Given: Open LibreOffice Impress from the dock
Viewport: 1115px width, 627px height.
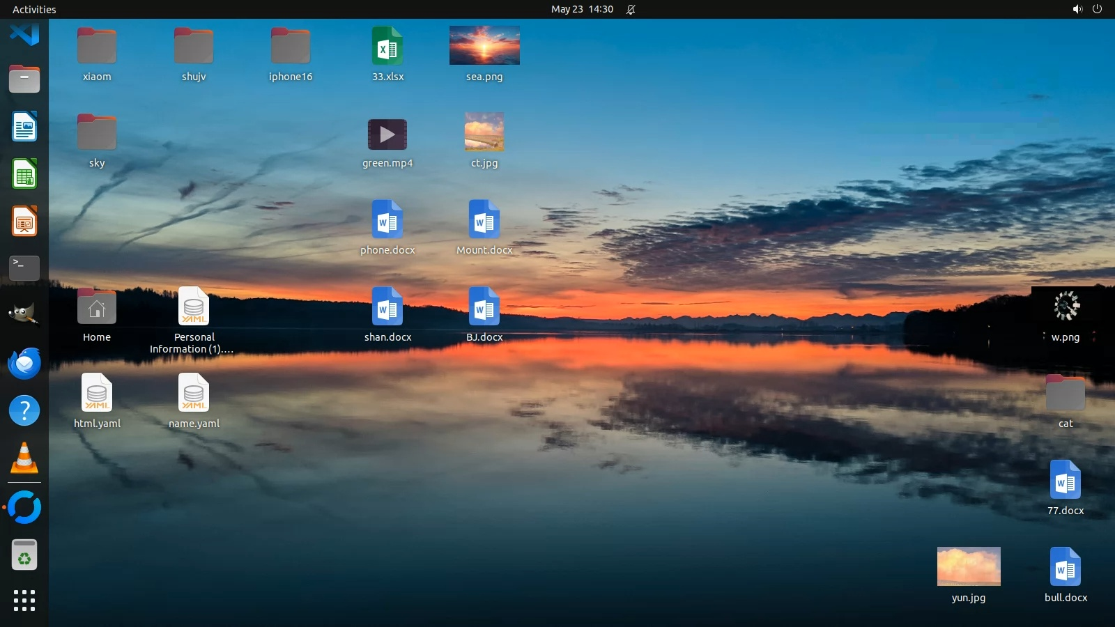Looking at the screenshot, I should [24, 222].
